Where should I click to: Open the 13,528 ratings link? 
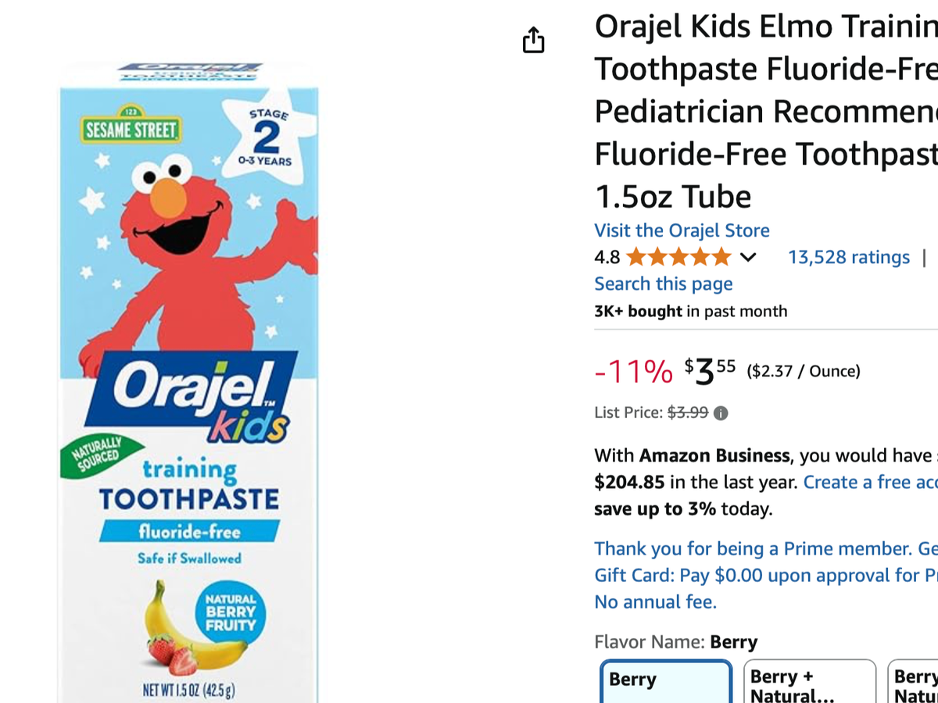(848, 257)
